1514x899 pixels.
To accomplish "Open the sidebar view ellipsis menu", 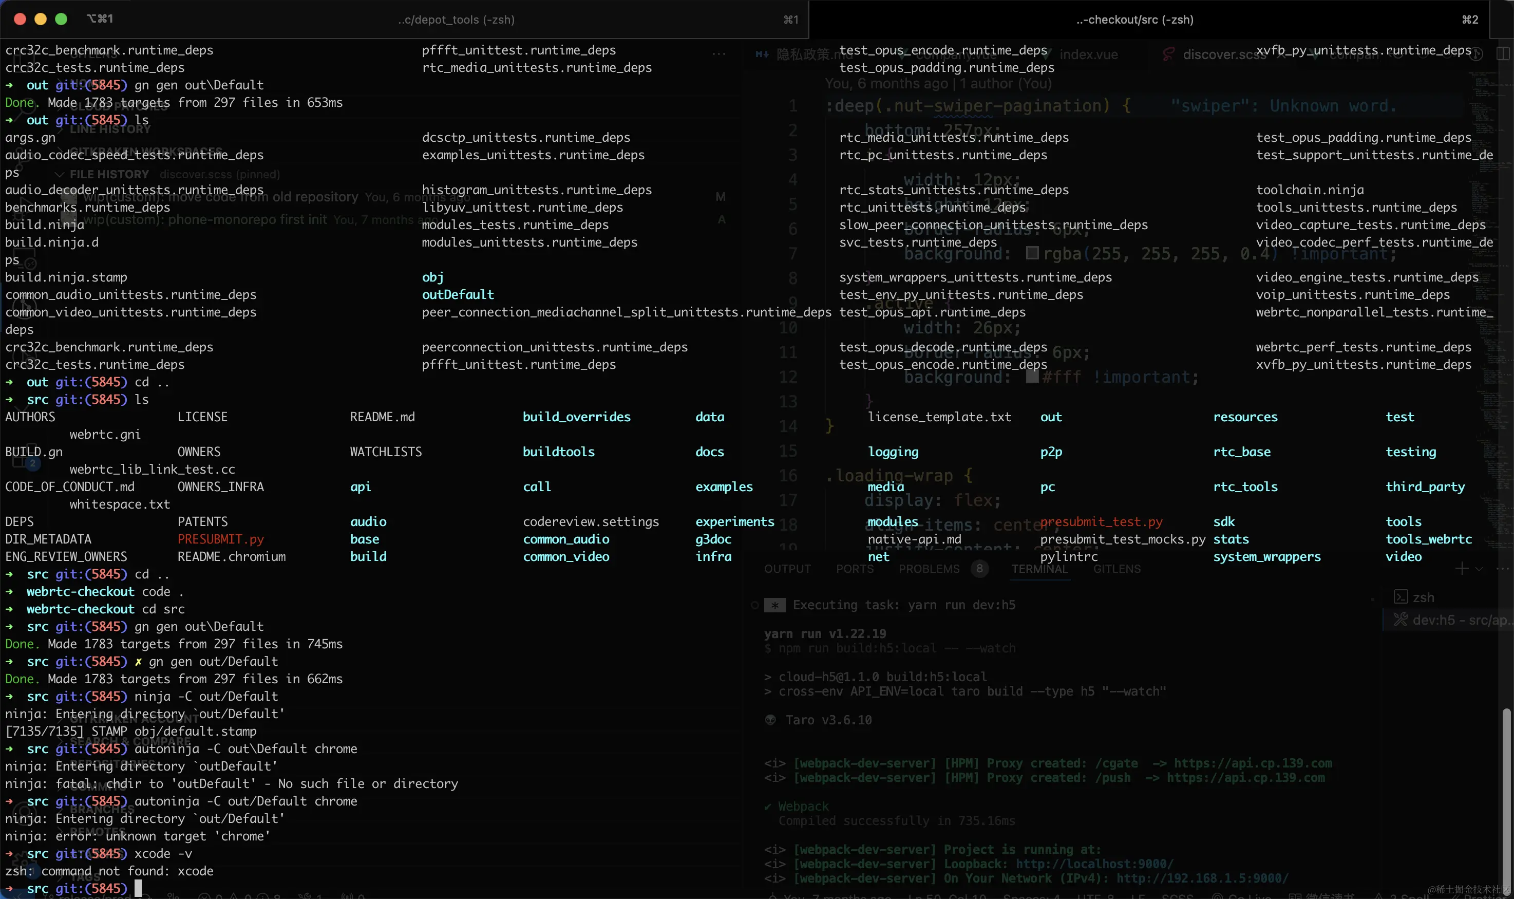I will pyautogui.click(x=719, y=54).
